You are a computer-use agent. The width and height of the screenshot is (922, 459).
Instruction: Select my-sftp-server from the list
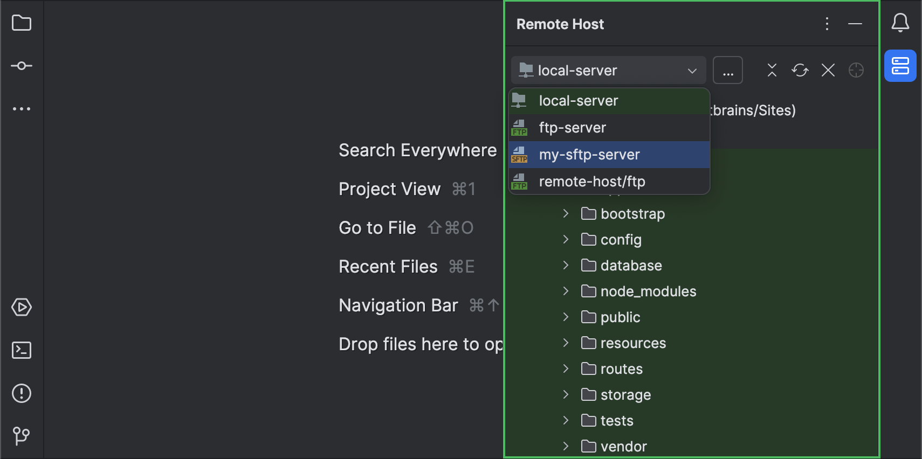pos(589,155)
